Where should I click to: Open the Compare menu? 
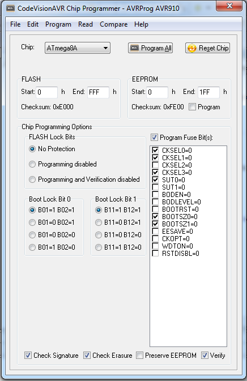click(x=113, y=24)
